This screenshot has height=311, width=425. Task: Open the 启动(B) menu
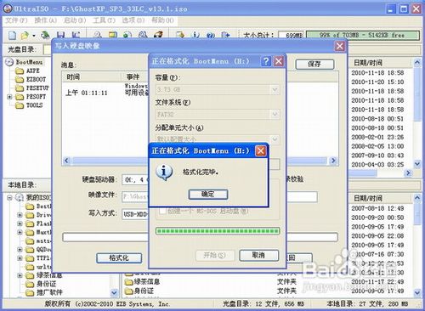(75, 20)
